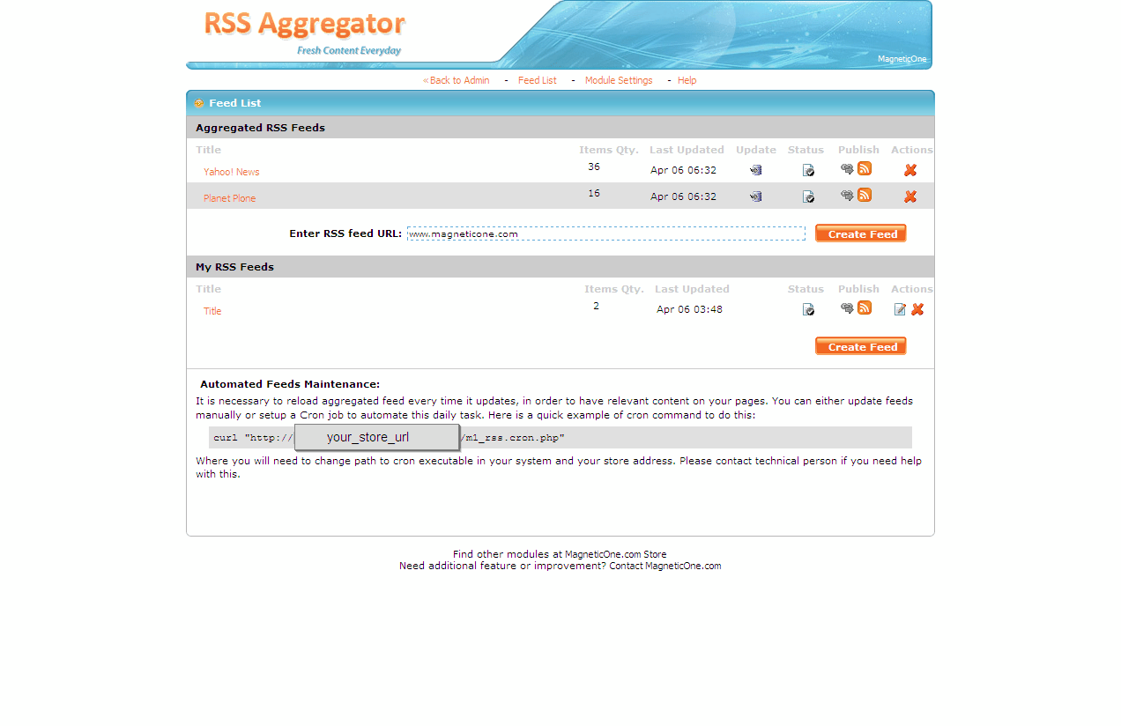This screenshot has height=726, width=1121.
Task: Open publish link icon for Planet Plone
Action: pyautogui.click(x=847, y=196)
